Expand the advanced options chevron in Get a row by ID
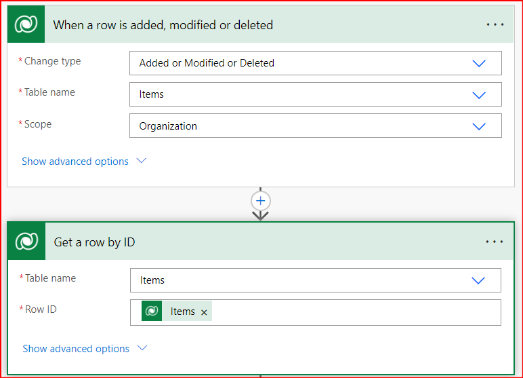 (x=142, y=348)
